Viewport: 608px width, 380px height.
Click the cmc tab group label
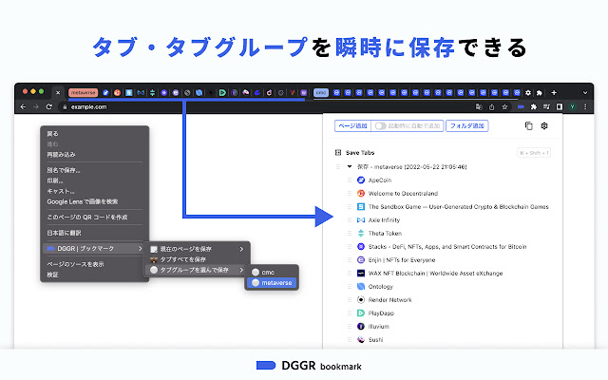321,93
